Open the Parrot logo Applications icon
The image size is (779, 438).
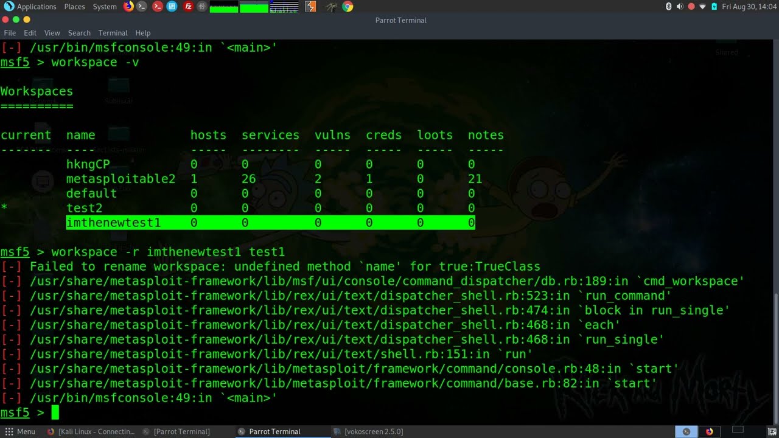(x=9, y=7)
